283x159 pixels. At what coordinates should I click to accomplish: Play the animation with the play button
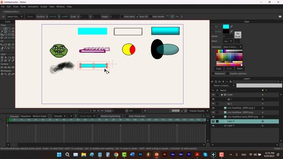91,111
